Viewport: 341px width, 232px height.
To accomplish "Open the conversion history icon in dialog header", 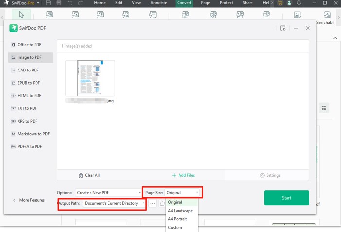I will click(x=283, y=28).
